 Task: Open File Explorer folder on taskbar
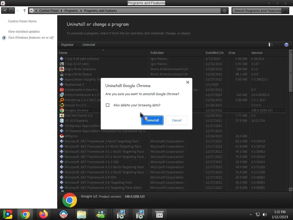82,214
